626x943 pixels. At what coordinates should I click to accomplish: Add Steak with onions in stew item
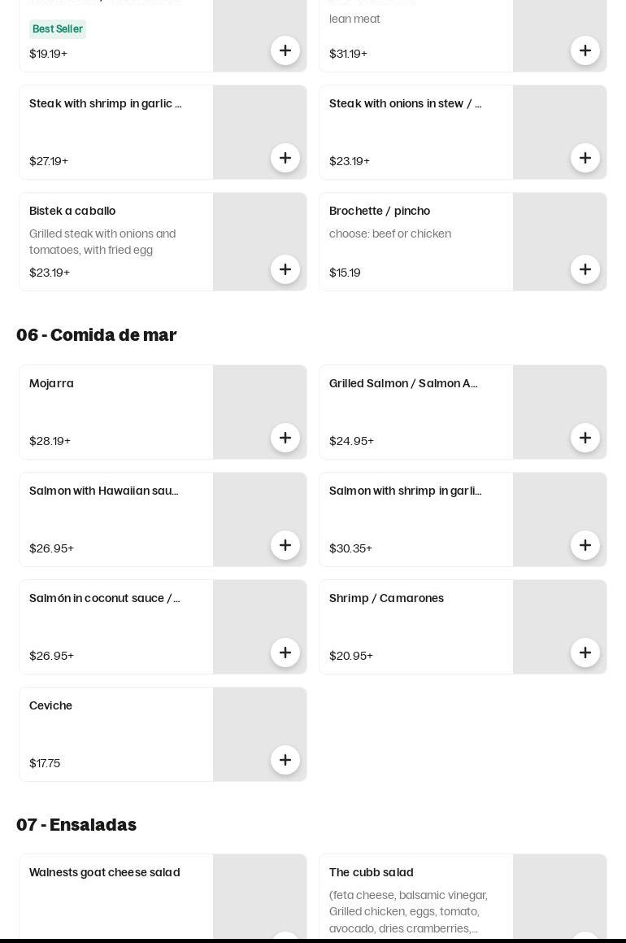[585, 158]
